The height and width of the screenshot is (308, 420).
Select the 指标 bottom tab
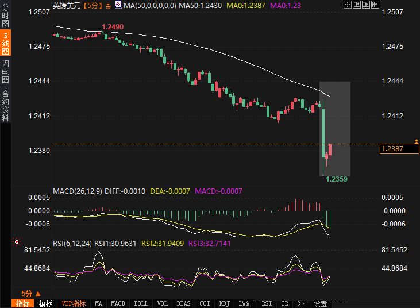pyautogui.click(x=22, y=303)
